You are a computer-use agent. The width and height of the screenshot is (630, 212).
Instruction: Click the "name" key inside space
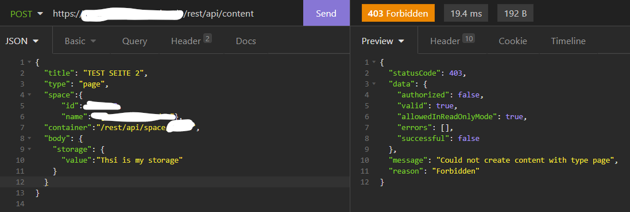click(x=74, y=117)
